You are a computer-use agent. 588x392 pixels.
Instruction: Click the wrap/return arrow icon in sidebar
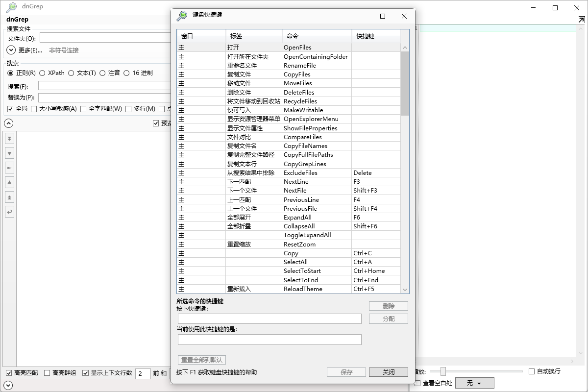(9, 212)
